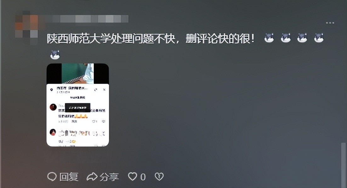Click the 回复 speech bubble icon

pos(52,176)
